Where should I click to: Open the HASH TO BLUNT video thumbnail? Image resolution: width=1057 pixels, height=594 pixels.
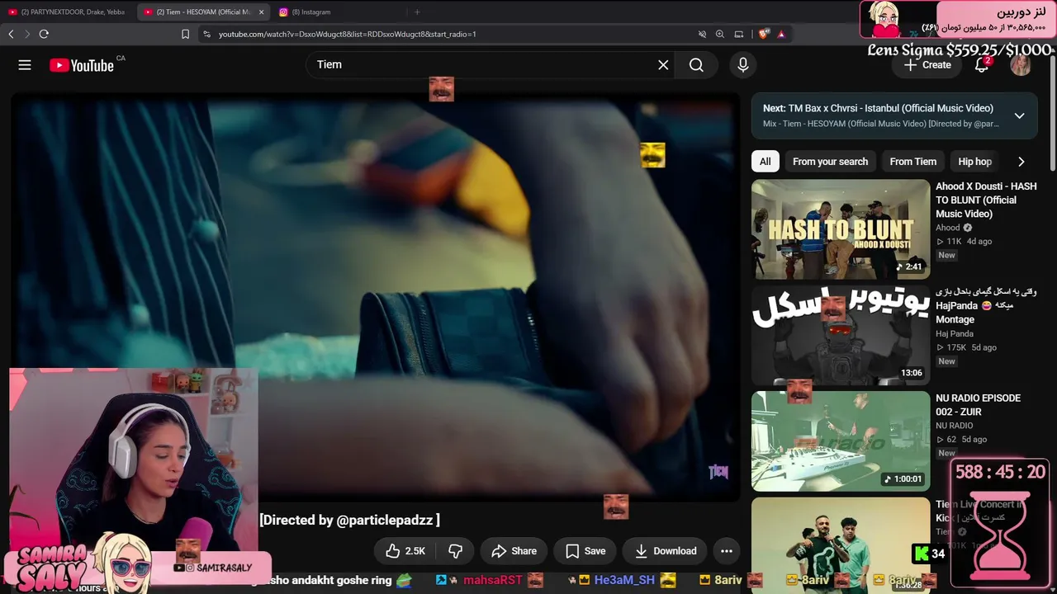[841, 229]
